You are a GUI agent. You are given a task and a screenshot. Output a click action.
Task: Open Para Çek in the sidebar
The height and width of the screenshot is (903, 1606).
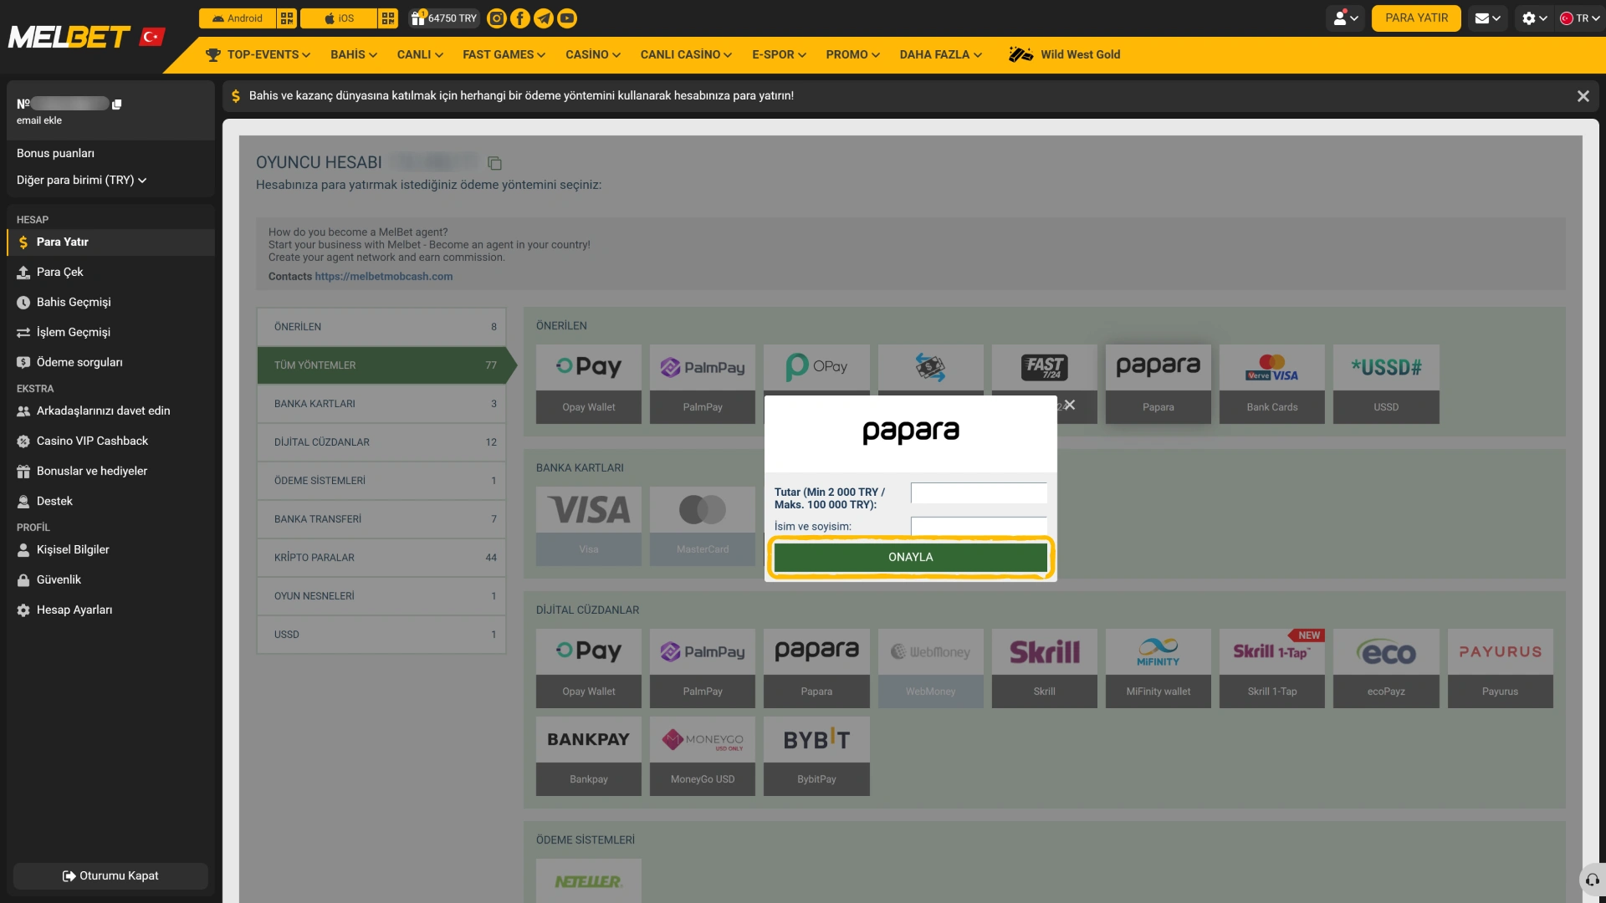click(x=110, y=273)
